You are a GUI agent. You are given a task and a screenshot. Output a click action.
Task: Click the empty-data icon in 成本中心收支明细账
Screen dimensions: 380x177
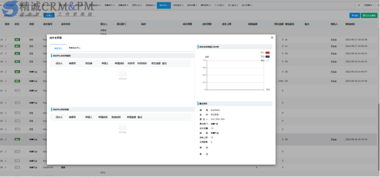123,73
